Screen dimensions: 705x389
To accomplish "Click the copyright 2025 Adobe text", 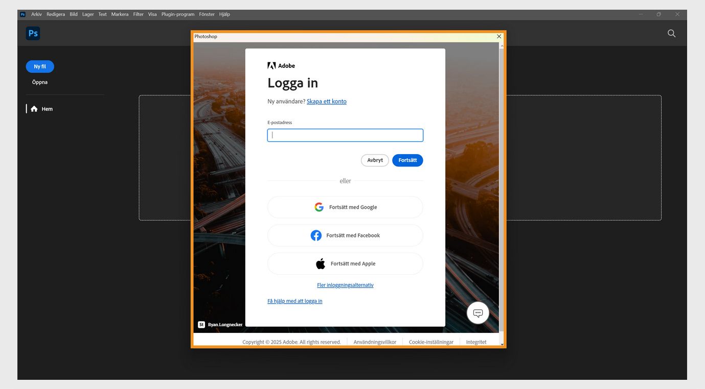I will pyautogui.click(x=291, y=342).
